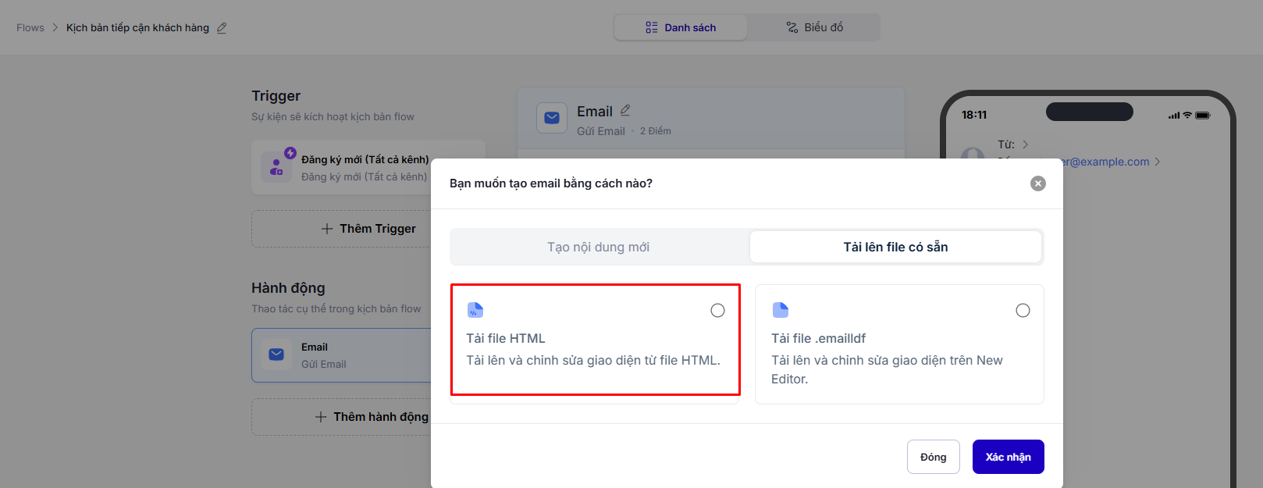Image resolution: width=1263 pixels, height=488 pixels.
Task: Open the Danh sách view
Action: (681, 27)
